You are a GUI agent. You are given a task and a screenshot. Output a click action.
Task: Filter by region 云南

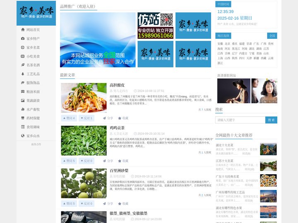[x=271, y=58]
